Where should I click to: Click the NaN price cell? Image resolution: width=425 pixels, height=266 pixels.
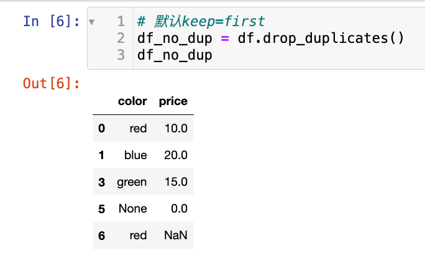click(175, 236)
